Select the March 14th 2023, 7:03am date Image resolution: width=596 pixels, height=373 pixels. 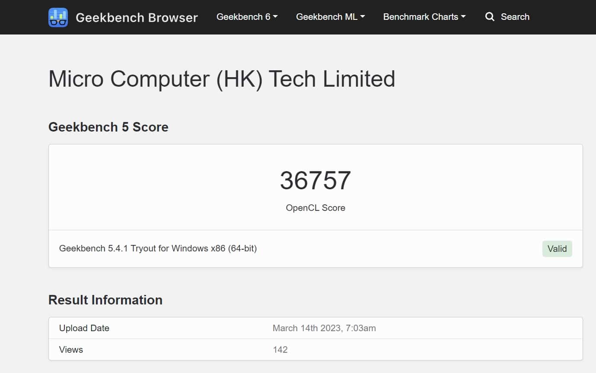click(x=324, y=328)
